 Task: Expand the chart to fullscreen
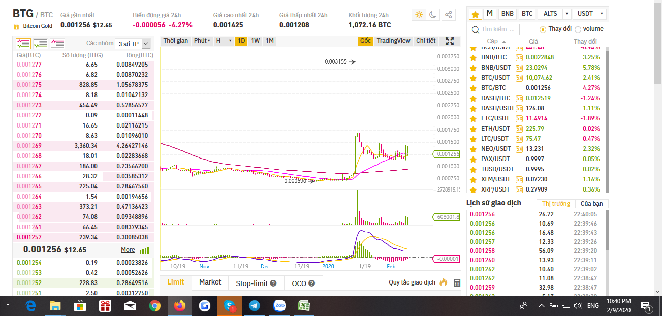click(x=450, y=41)
